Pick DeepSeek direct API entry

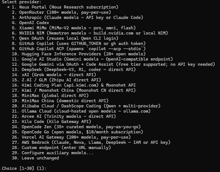(x=74, y=70)
